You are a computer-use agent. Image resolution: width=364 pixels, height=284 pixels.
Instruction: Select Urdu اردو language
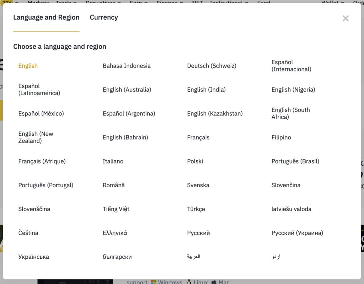276,257
